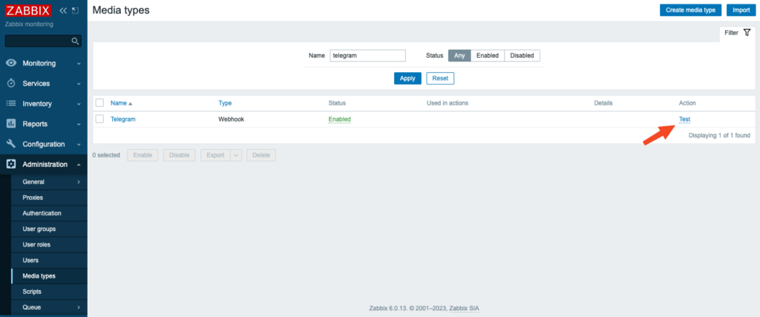Open User groups menu item

[49, 229]
